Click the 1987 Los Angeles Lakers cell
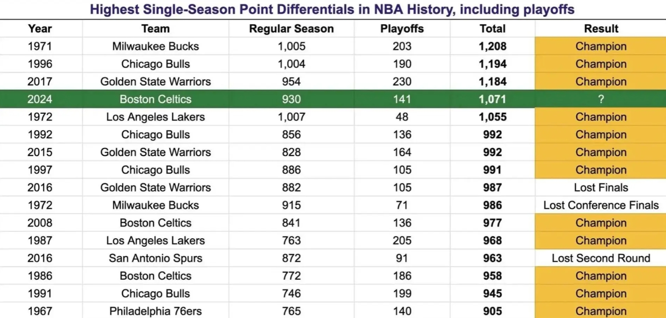 [x=155, y=241]
